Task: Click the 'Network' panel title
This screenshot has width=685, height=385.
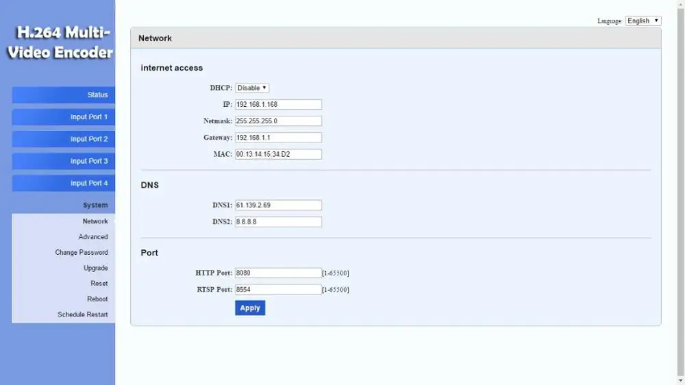Action: point(155,38)
